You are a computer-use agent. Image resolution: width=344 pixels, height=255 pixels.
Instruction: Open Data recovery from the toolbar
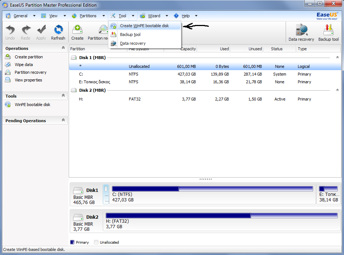coord(301,30)
